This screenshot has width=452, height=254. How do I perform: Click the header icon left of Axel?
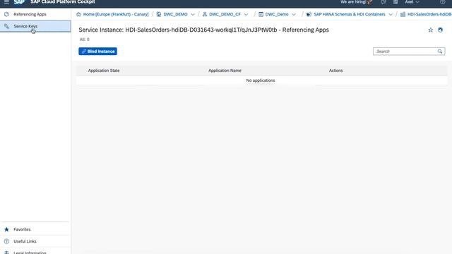(395, 2)
